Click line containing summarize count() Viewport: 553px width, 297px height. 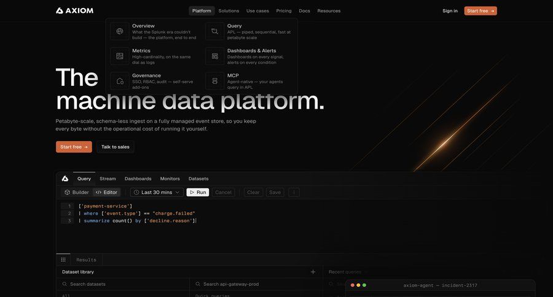(x=137, y=221)
